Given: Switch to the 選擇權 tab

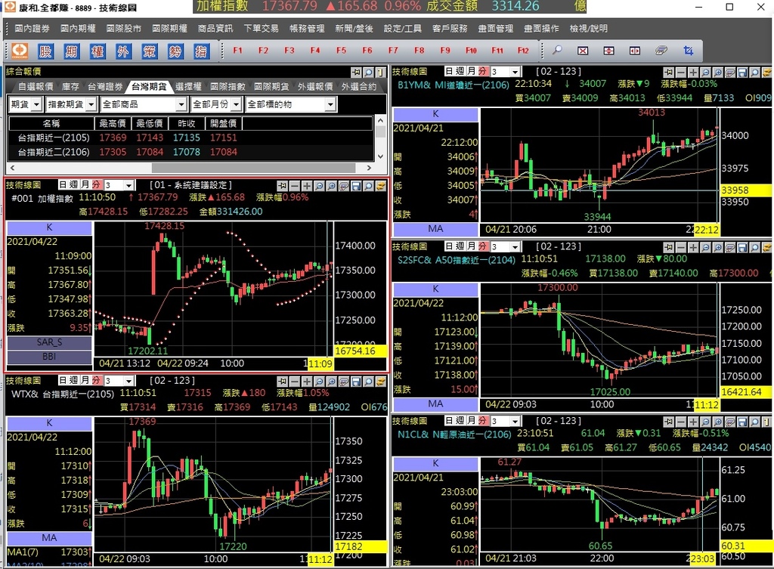Looking at the screenshot, I should pyautogui.click(x=188, y=87).
